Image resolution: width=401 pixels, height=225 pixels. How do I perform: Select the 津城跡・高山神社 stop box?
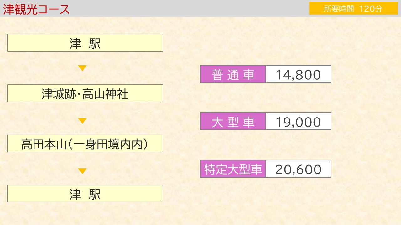pos(85,93)
